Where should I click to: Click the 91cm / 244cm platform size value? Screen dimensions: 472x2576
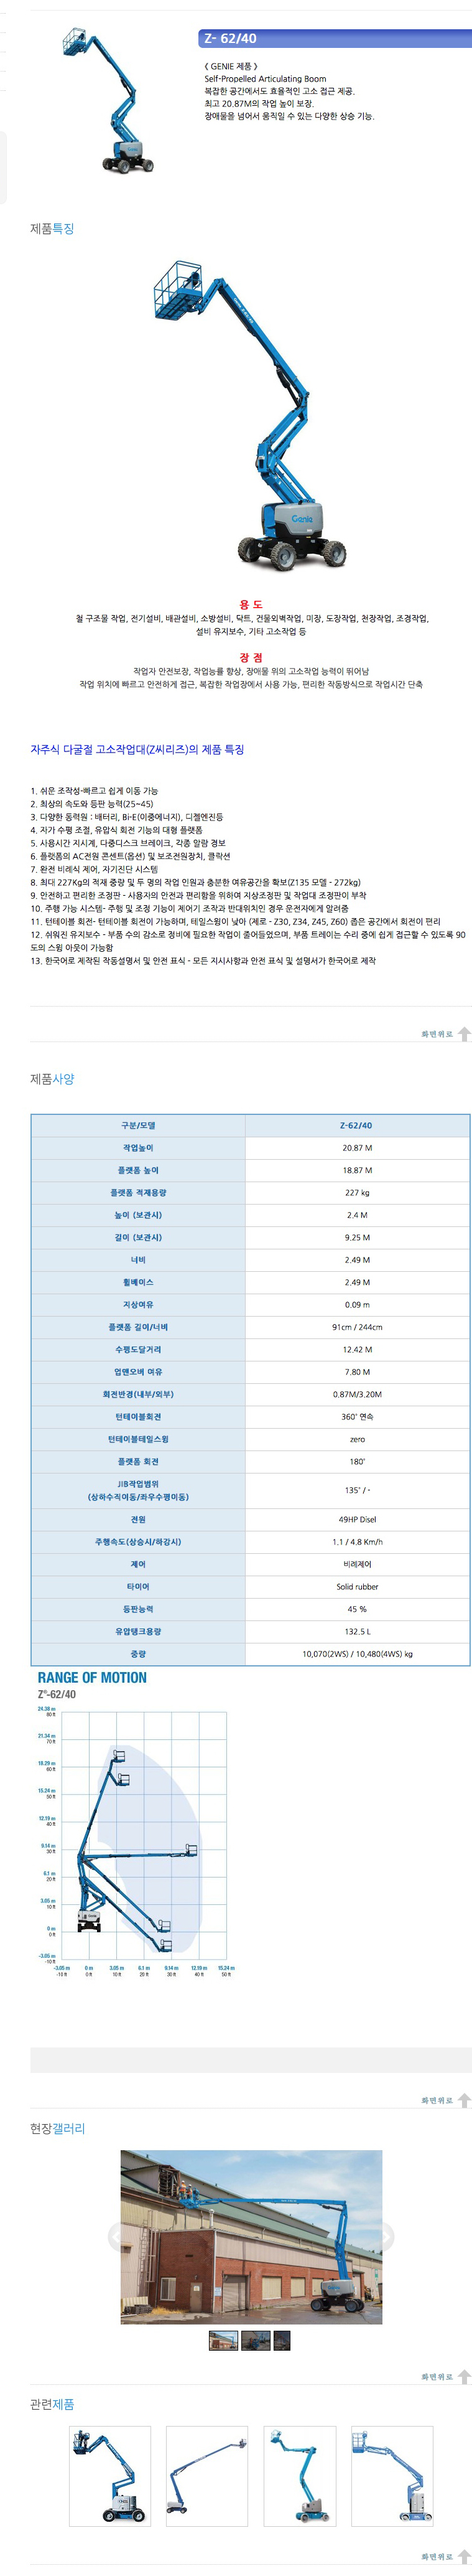[357, 1327]
